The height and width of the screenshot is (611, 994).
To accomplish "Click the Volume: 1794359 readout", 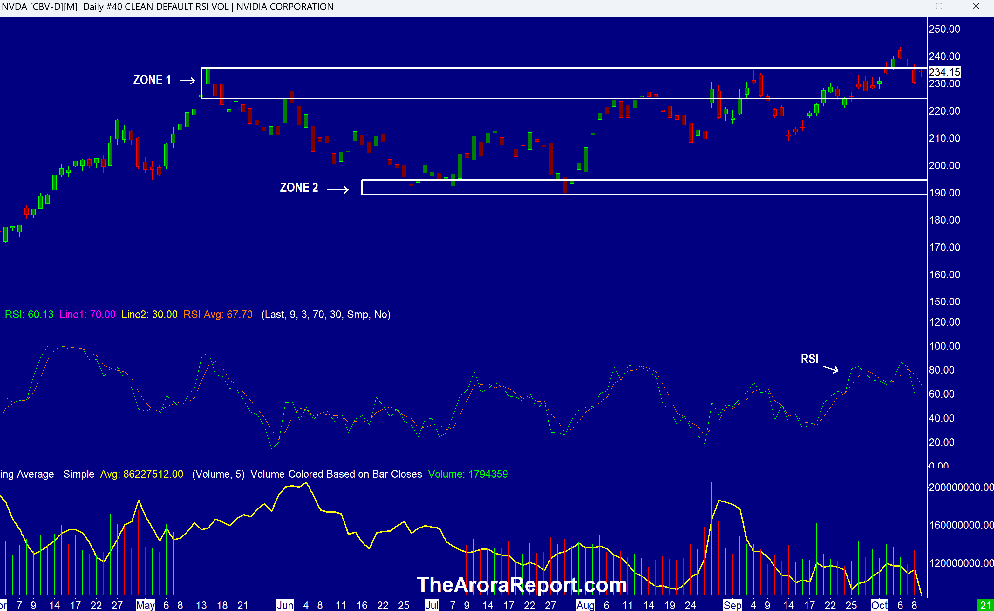I will pyautogui.click(x=468, y=474).
